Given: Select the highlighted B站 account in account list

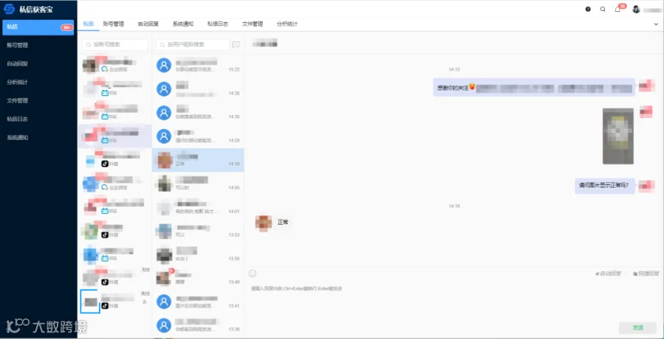Looking at the screenshot, I should coord(115,136).
